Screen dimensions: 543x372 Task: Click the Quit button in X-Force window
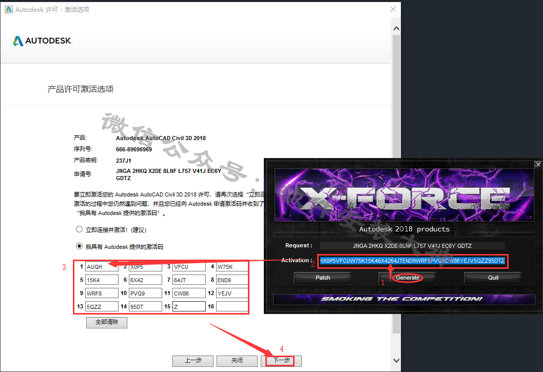493,278
